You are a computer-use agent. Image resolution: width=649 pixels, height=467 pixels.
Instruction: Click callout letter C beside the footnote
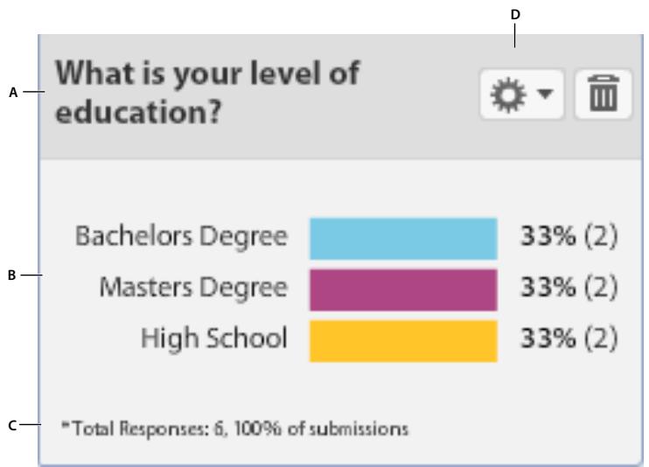tap(12, 426)
